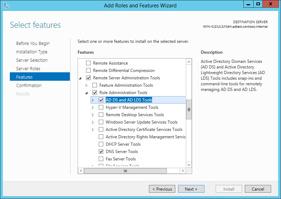Image resolution: width=281 pixels, height=199 pixels.
Task: Click the wizard icon in the title bar
Action: pyautogui.click(x=6, y=5)
